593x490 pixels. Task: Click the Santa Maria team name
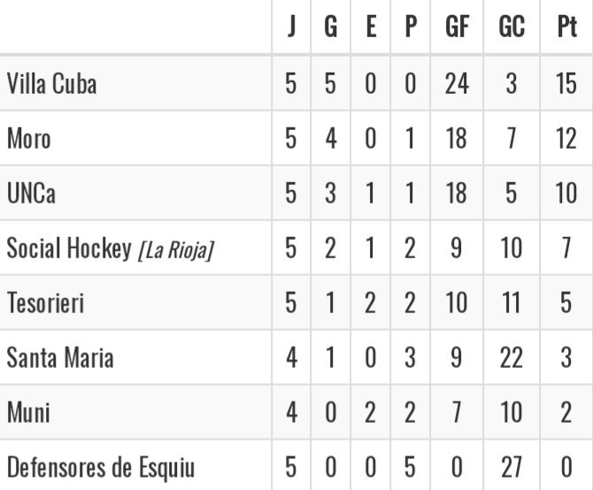[x=59, y=358]
